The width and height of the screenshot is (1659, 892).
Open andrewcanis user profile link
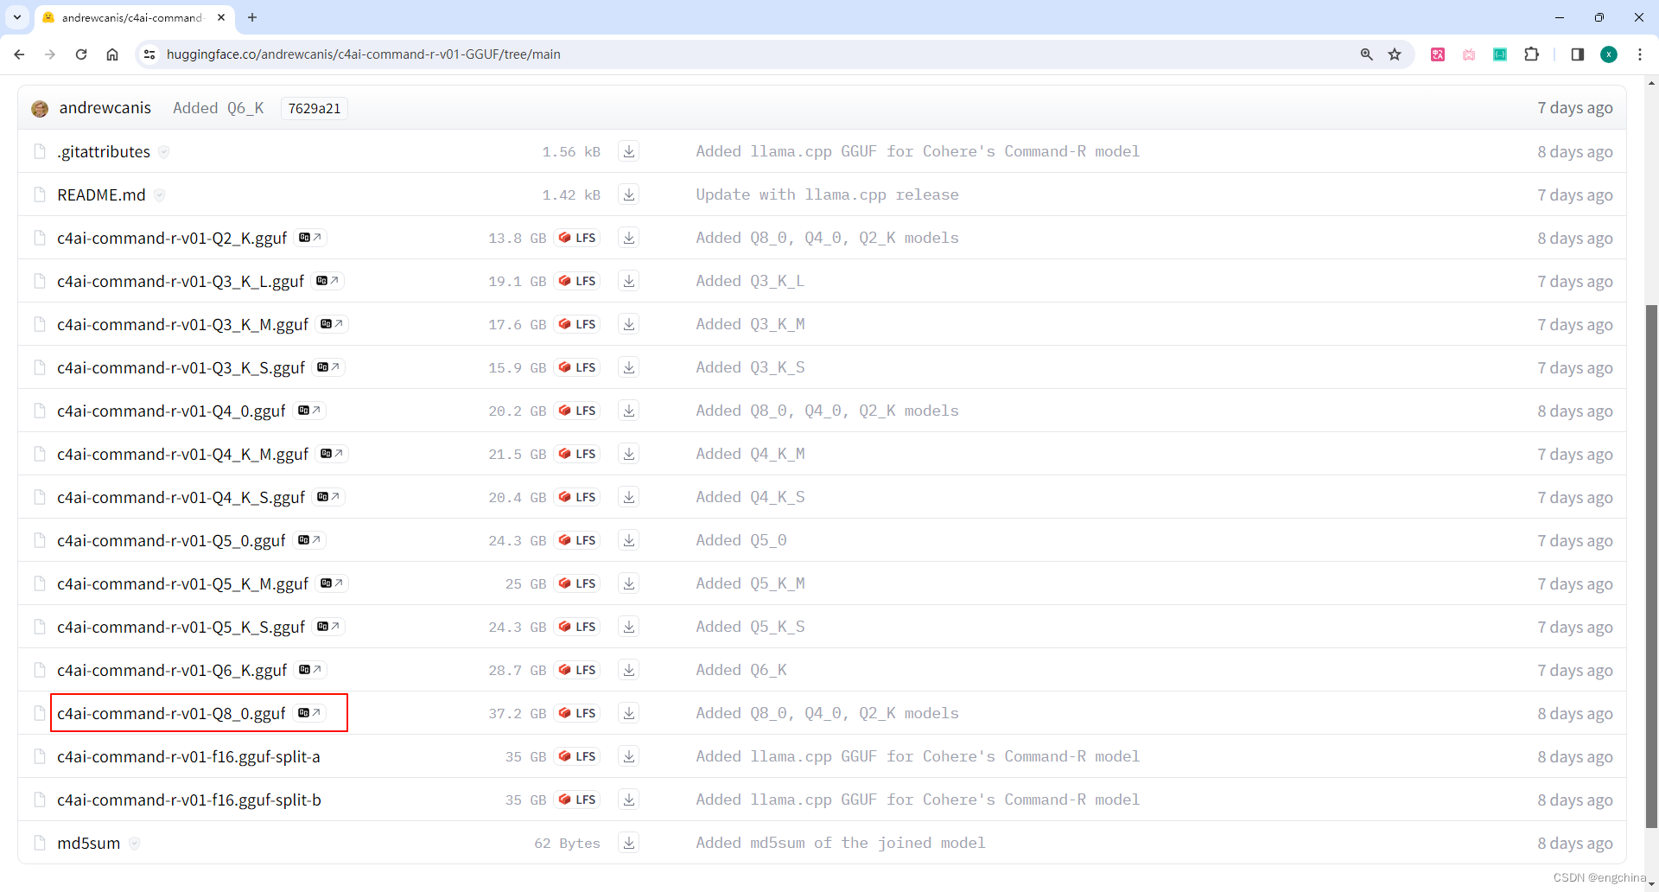click(x=105, y=108)
